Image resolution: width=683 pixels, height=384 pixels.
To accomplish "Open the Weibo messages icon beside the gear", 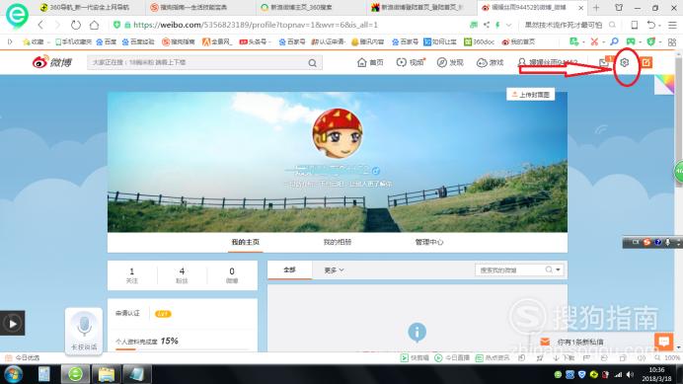I will click(x=604, y=63).
